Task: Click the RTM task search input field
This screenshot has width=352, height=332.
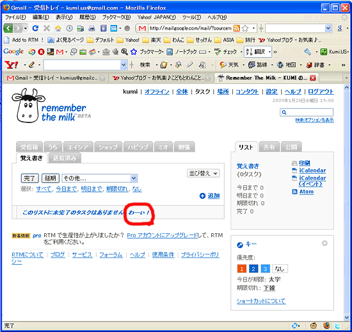Action: click(x=307, y=112)
